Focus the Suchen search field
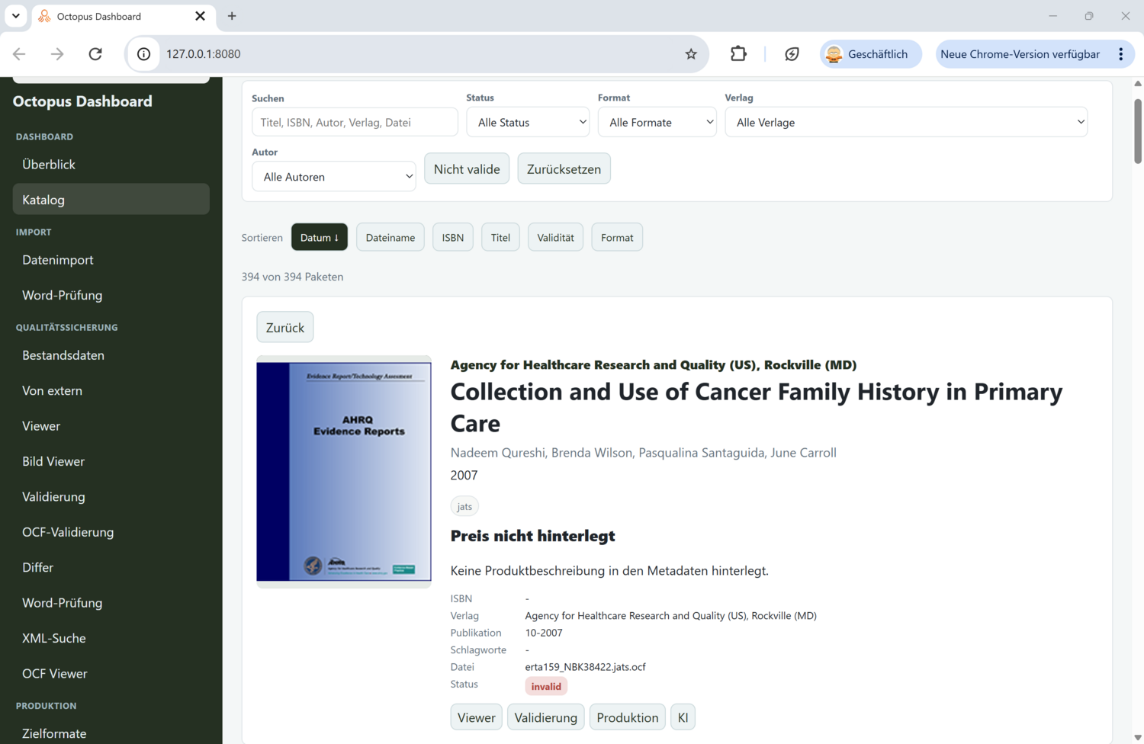 coord(355,122)
